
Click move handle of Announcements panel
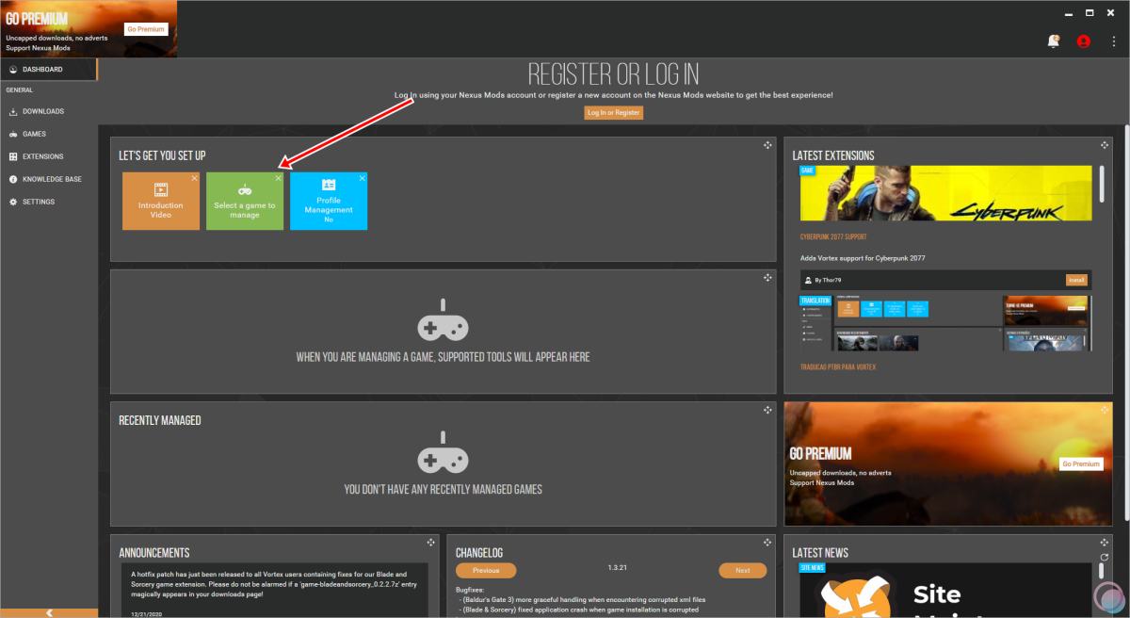point(430,542)
